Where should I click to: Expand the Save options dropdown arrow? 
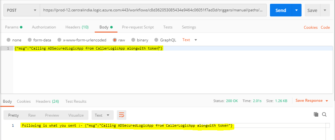point(325,10)
